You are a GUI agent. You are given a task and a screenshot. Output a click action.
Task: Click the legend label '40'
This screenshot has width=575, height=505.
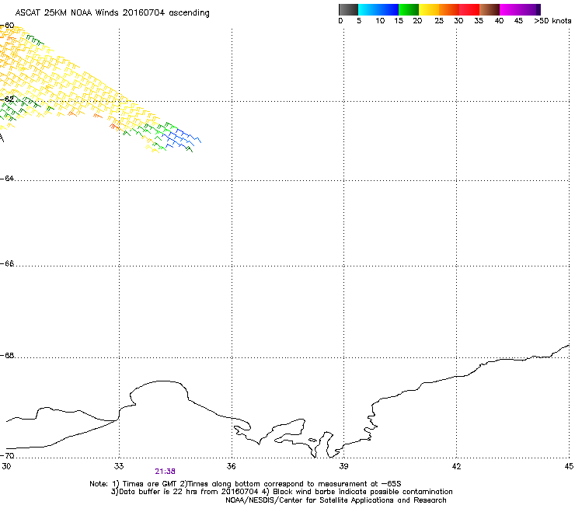coord(499,21)
